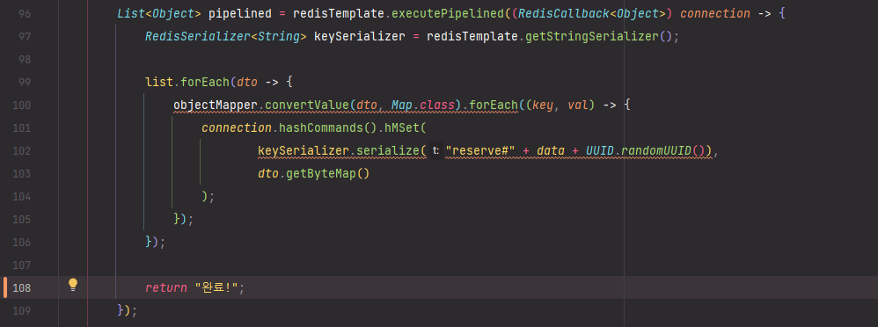This screenshot has width=878, height=327.
Task: Click the "t:" parameter hint inlay
Action: click(x=435, y=150)
